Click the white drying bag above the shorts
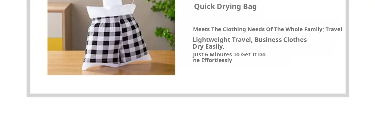The image size is (375, 113). click(111, 9)
